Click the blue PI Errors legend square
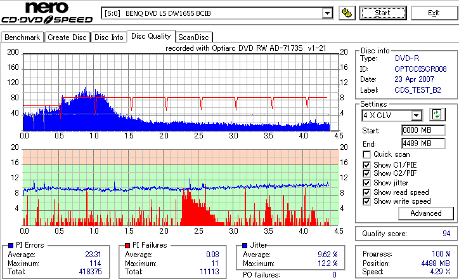This screenshot has height=280, width=459. pos(11,246)
